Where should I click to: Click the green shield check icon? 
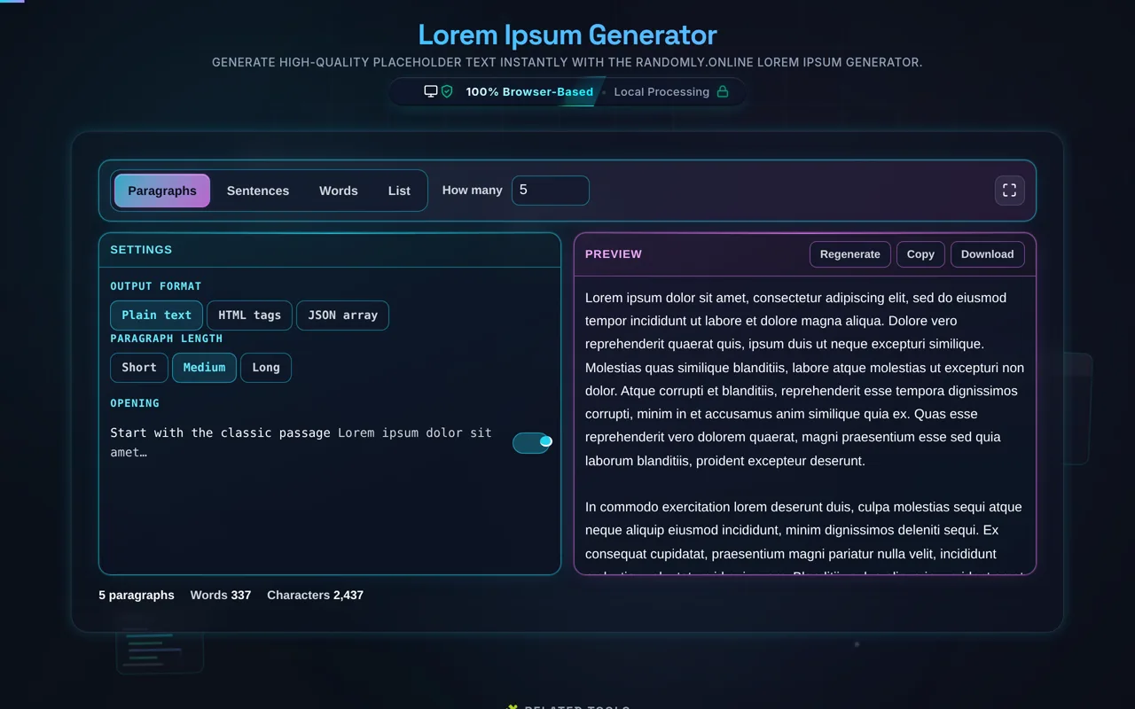(x=447, y=91)
